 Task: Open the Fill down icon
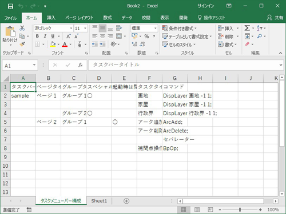247,36
